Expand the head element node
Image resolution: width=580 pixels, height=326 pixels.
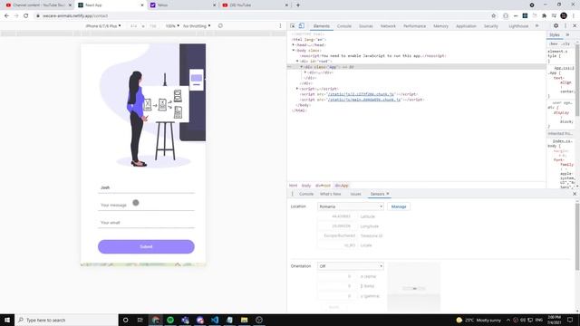coord(294,44)
